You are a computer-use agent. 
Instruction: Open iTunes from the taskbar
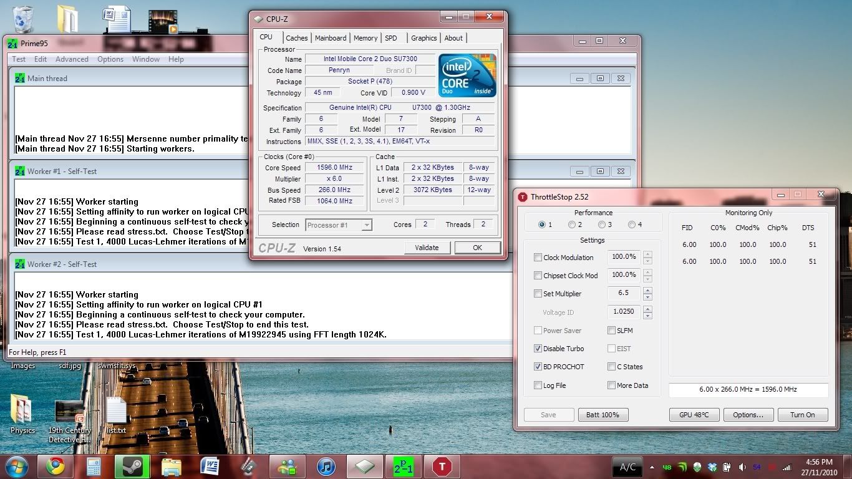[326, 467]
